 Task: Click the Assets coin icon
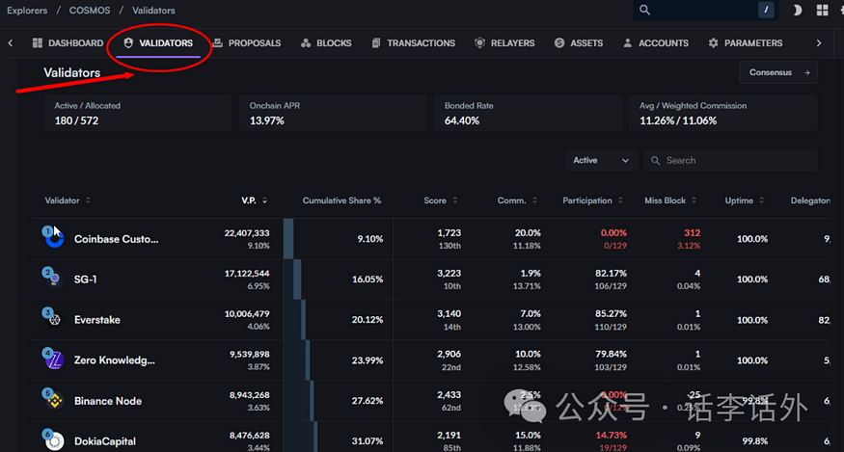pyautogui.click(x=559, y=43)
